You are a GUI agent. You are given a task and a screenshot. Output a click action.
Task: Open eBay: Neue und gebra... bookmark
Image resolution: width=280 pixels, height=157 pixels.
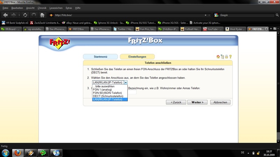point(77,23)
